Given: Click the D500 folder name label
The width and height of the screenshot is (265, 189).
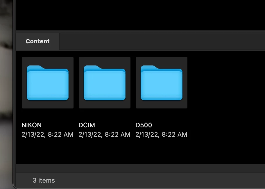Looking at the screenshot, I should click(144, 125).
